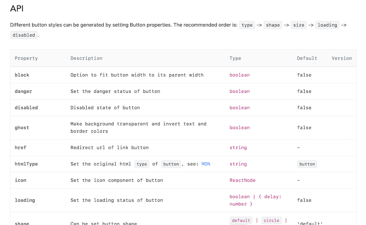Click the 'size' code tag in intro

[x=299, y=25]
